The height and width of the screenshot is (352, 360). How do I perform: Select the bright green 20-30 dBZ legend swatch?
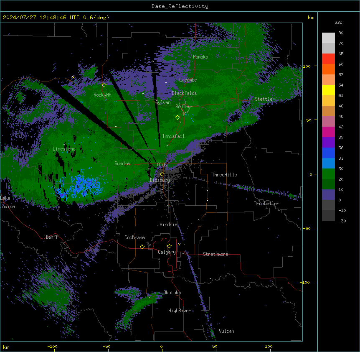click(328, 174)
